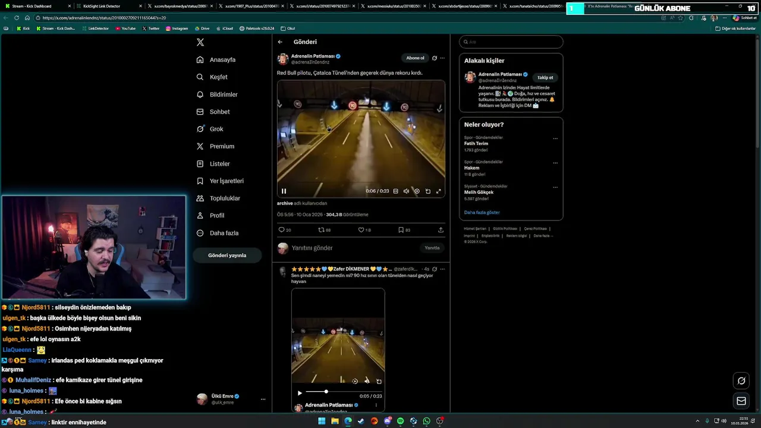The image size is (761, 428).
Task: Open the Windows Start menu
Action: pos(322,421)
